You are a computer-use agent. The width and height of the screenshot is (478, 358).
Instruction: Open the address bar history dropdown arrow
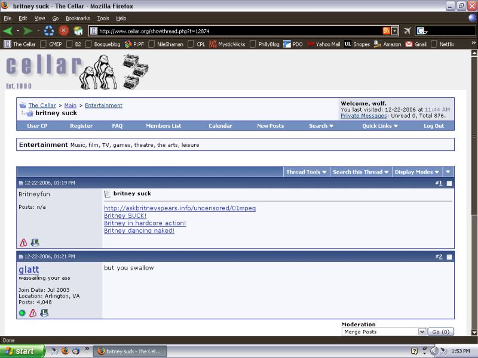click(395, 31)
